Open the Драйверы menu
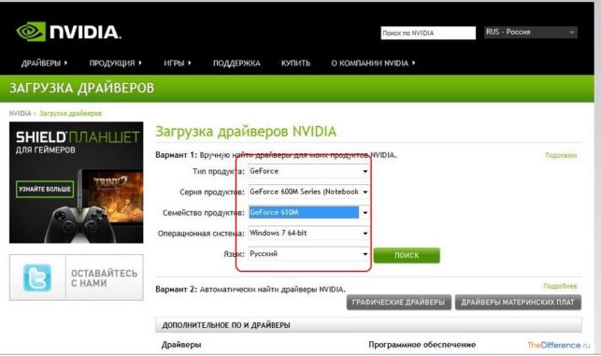Image resolution: width=601 pixels, height=356 pixels. click(x=45, y=63)
